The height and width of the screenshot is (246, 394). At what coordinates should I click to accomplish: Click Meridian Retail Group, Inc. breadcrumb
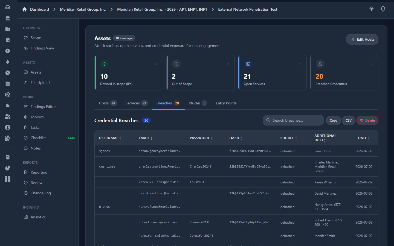click(83, 9)
